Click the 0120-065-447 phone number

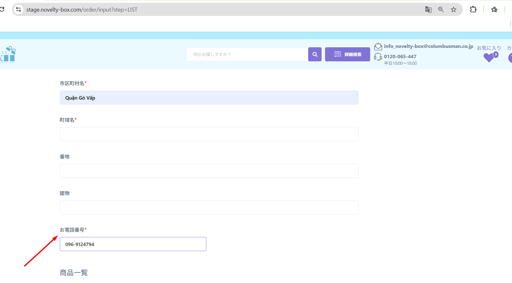pyautogui.click(x=400, y=57)
